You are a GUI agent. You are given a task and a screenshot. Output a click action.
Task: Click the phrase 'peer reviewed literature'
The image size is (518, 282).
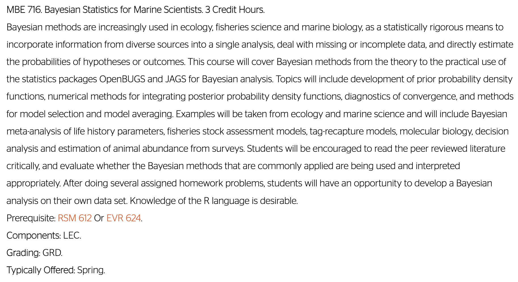(x=458, y=148)
